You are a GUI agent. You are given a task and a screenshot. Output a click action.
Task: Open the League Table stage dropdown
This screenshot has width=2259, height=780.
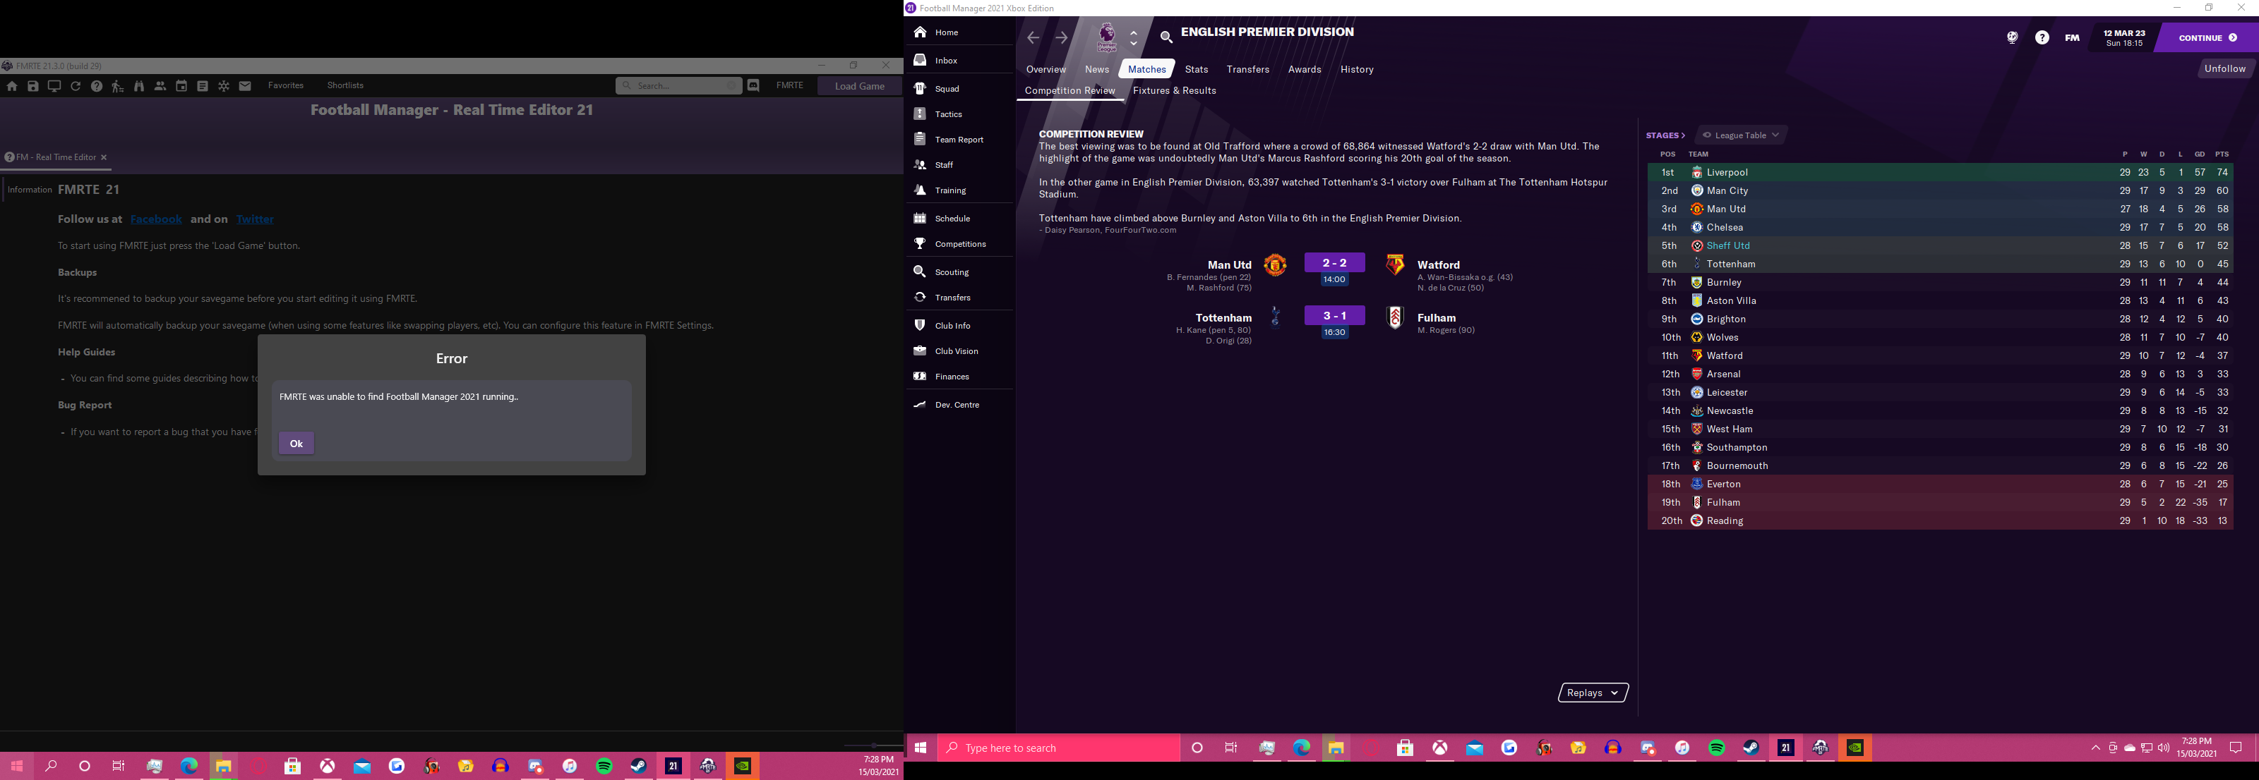point(1741,135)
